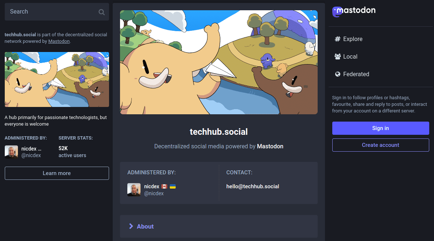Click the small server banner thumbnail

tap(57, 79)
